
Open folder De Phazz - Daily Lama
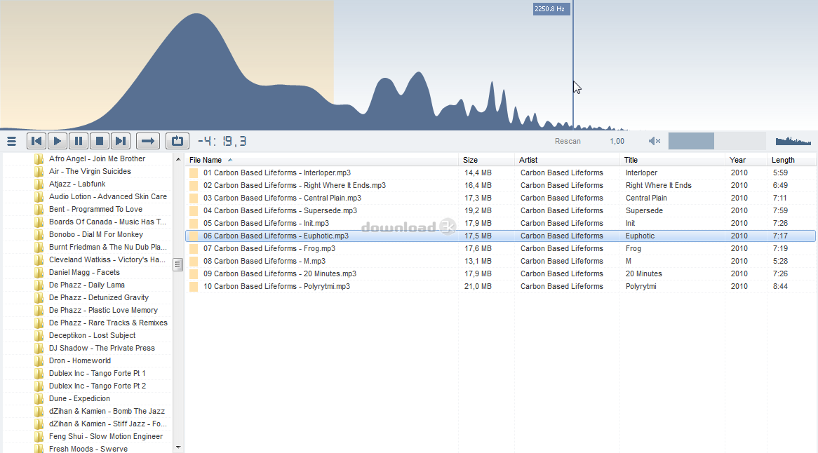[86, 285]
